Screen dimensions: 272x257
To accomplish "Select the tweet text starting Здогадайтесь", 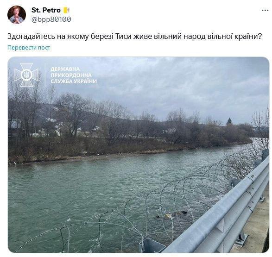I will click(x=134, y=37).
